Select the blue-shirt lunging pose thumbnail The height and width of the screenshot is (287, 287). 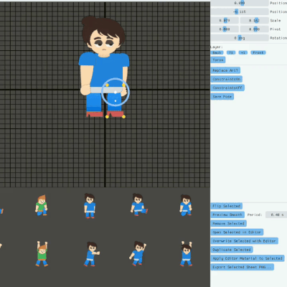[139, 204]
